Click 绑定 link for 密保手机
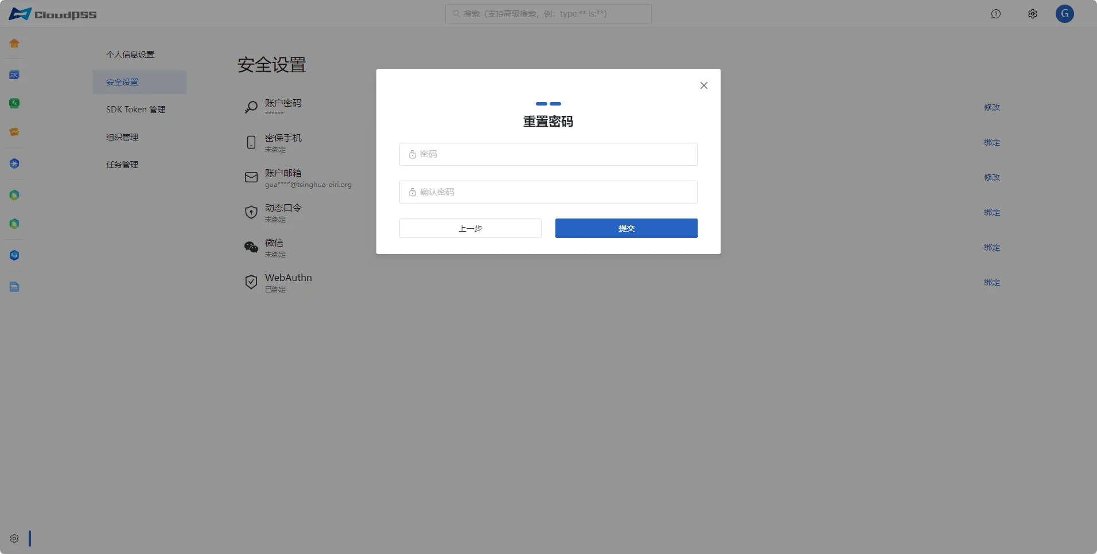 coord(992,142)
